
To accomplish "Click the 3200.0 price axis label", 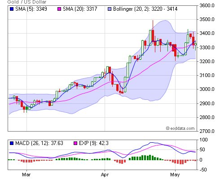I will 207,61.
